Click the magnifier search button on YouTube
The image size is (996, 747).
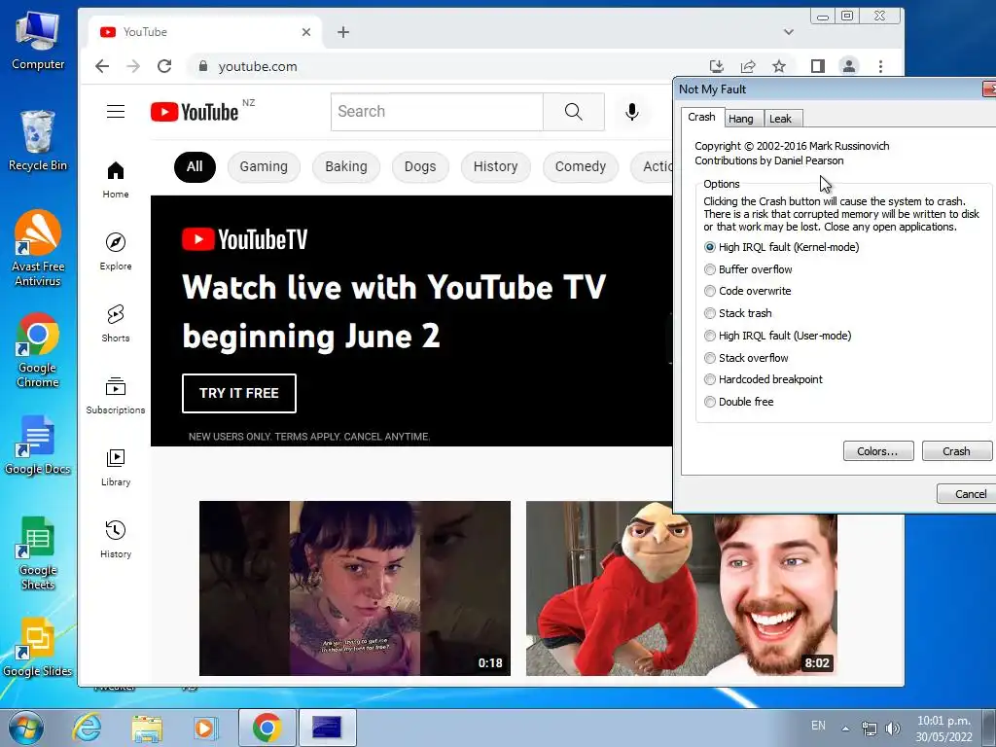click(x=574, y=112)
